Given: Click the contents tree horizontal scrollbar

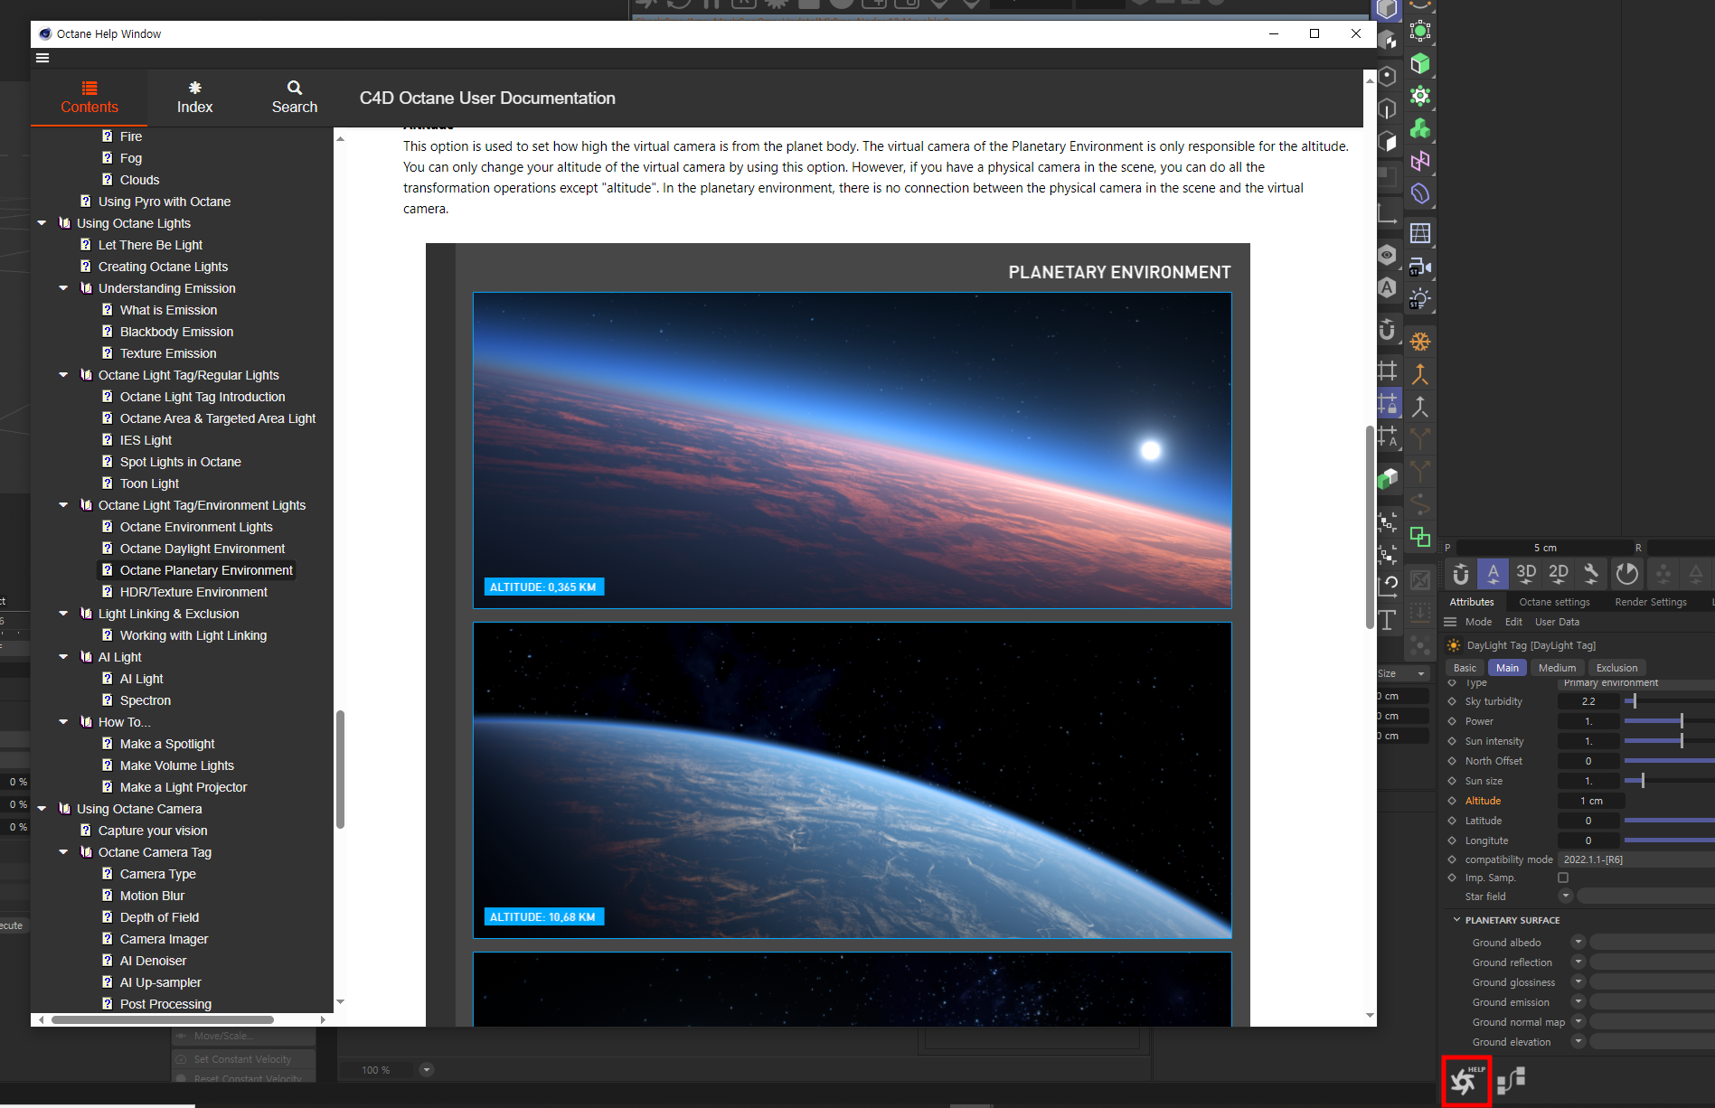Looking at the screenshot, I should [x=163, y=1019].
